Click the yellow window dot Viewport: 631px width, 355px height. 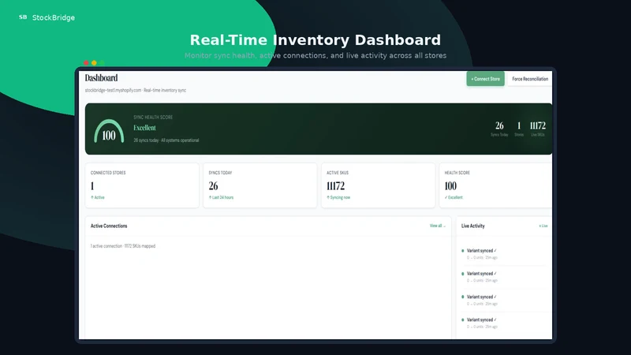94,63
